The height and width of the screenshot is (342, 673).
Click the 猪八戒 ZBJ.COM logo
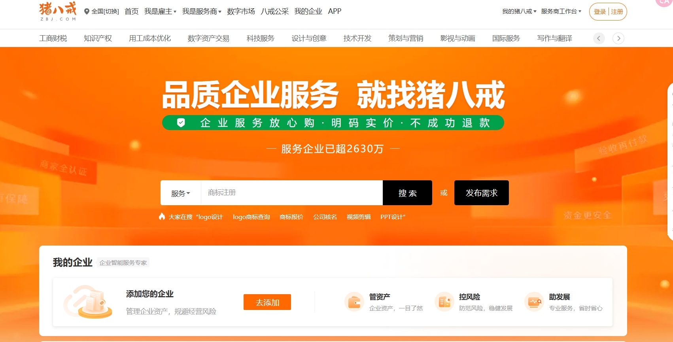point(58,11)
